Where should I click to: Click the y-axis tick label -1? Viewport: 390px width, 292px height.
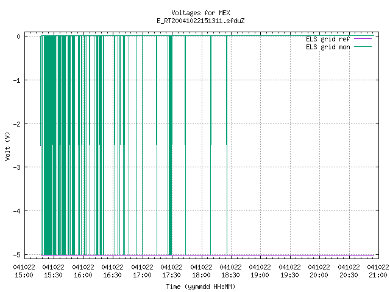click(x=17, y=80)
